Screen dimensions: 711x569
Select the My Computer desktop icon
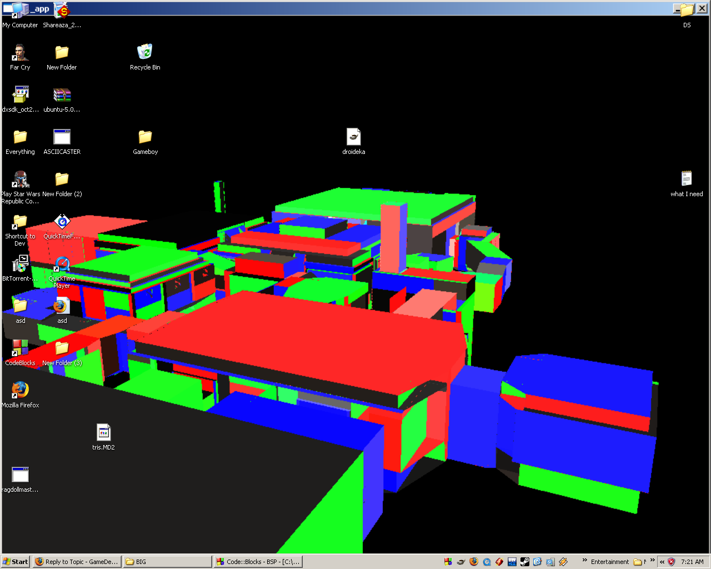[x=20, y=14]
